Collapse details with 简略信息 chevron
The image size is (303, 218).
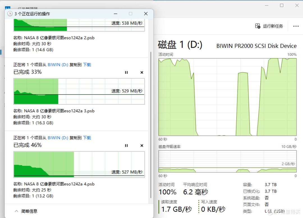click(x=17, y=211)
